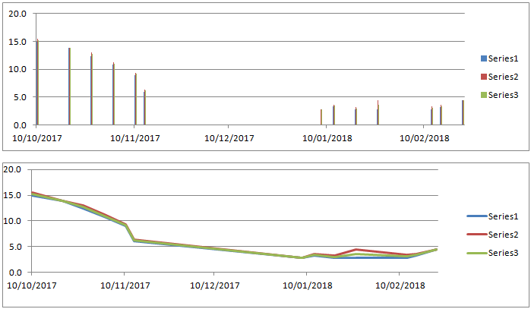Select the Series1 legend label in the line chart
Image resolution: width=531 pixels, height=309 pixels.
(502, 216)
